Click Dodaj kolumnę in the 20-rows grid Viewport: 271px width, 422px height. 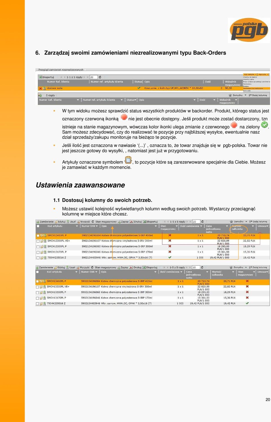coord(258,222)
